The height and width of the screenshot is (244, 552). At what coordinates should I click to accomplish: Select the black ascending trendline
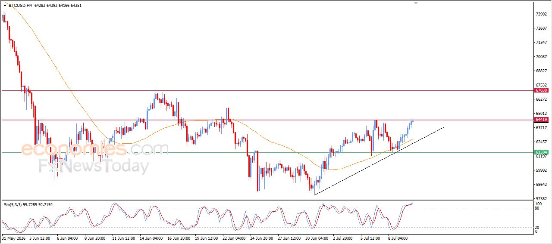point(379,161)
